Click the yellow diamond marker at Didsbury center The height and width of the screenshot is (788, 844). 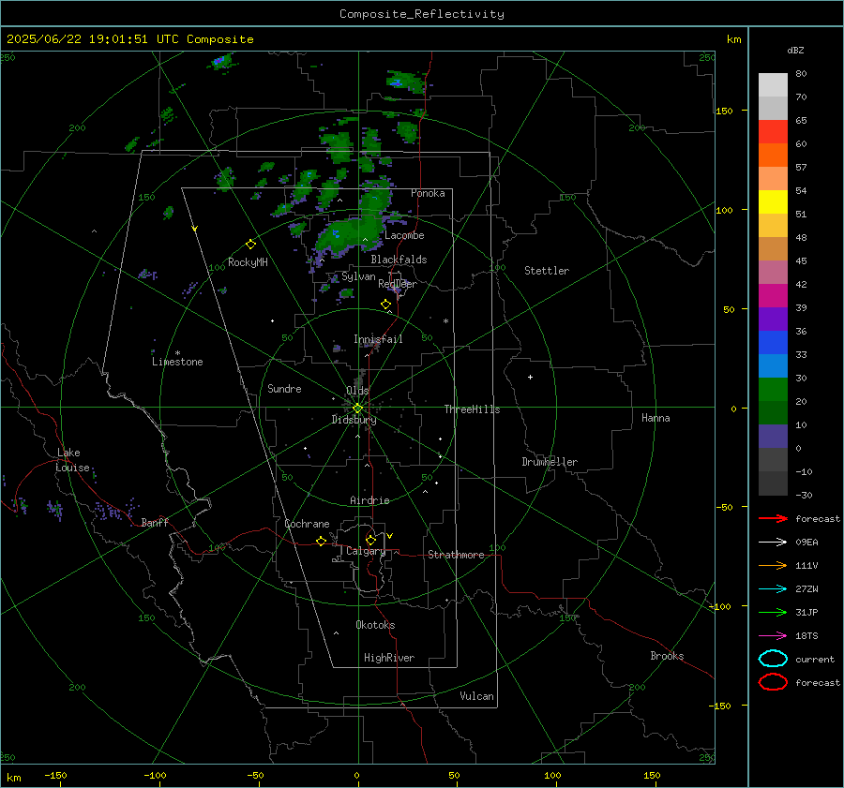(x=357, y=409)
